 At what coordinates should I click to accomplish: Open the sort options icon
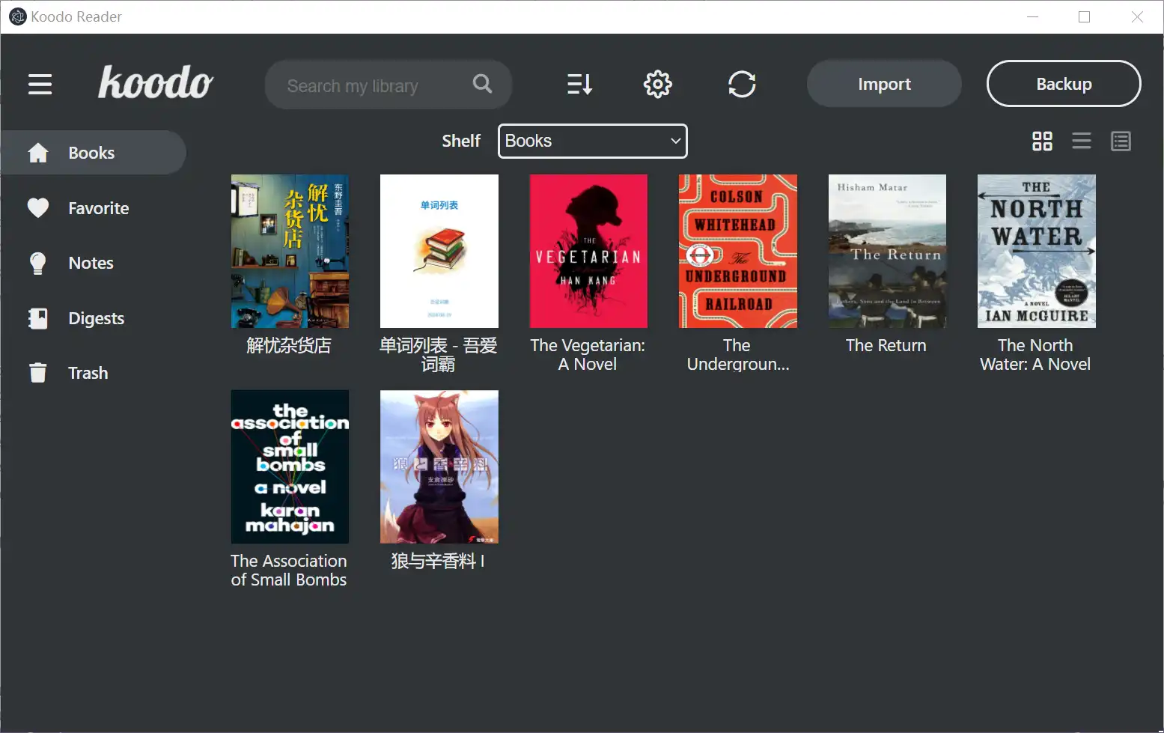point(579,84)
